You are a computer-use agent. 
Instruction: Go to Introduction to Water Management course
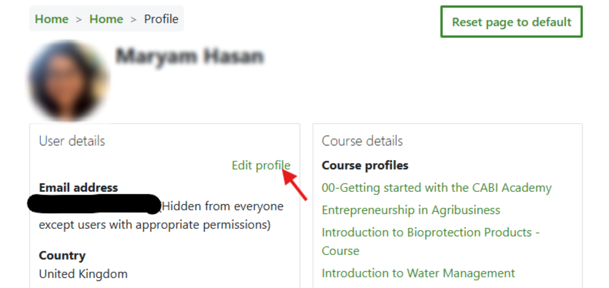418,273
